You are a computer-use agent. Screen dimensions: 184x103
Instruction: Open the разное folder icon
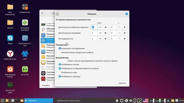pos(10,24)
